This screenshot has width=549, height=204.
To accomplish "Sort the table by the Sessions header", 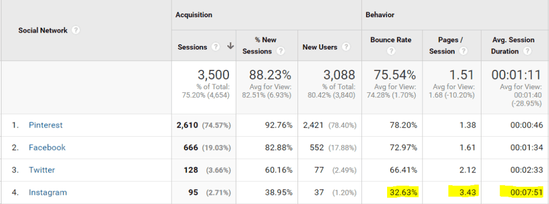I will pyautogui.click(x=192, y=47).
